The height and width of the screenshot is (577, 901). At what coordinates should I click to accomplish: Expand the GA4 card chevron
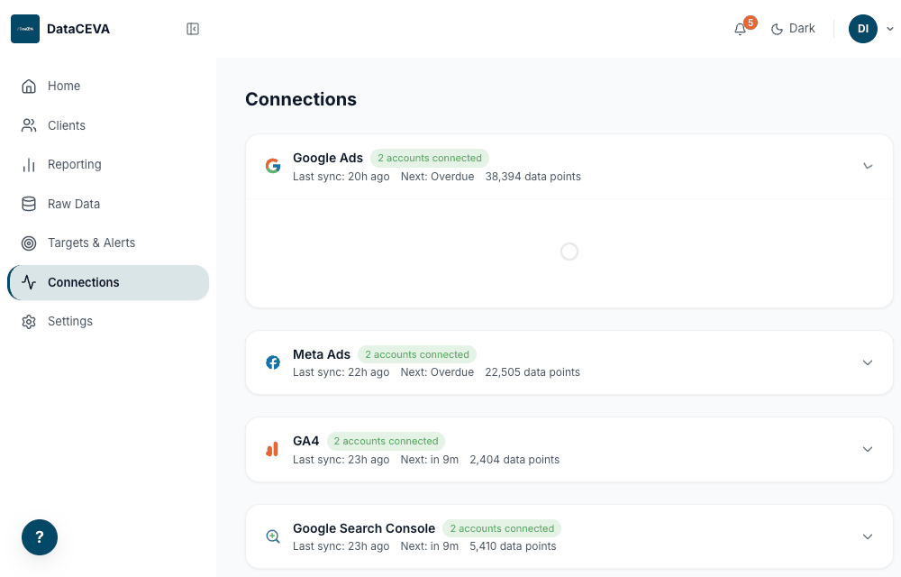pos(868,449)
